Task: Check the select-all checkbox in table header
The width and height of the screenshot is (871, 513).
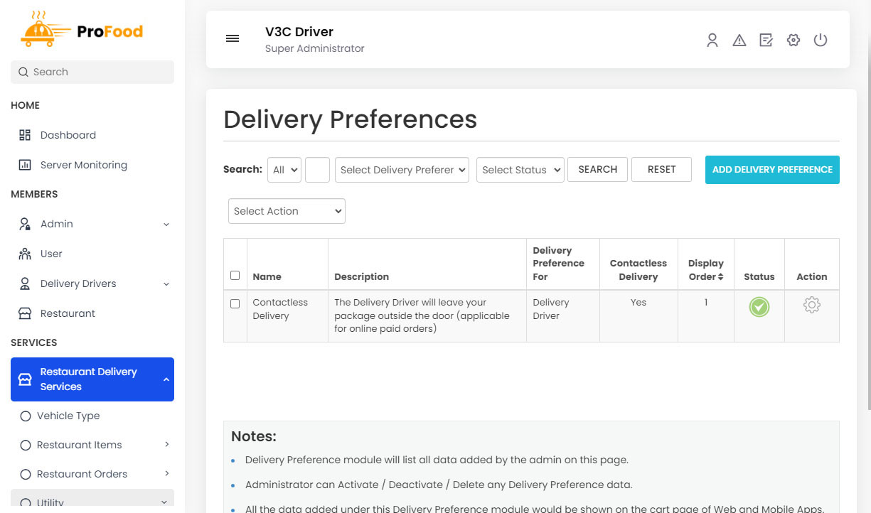Action: click(x=235, y=276)
